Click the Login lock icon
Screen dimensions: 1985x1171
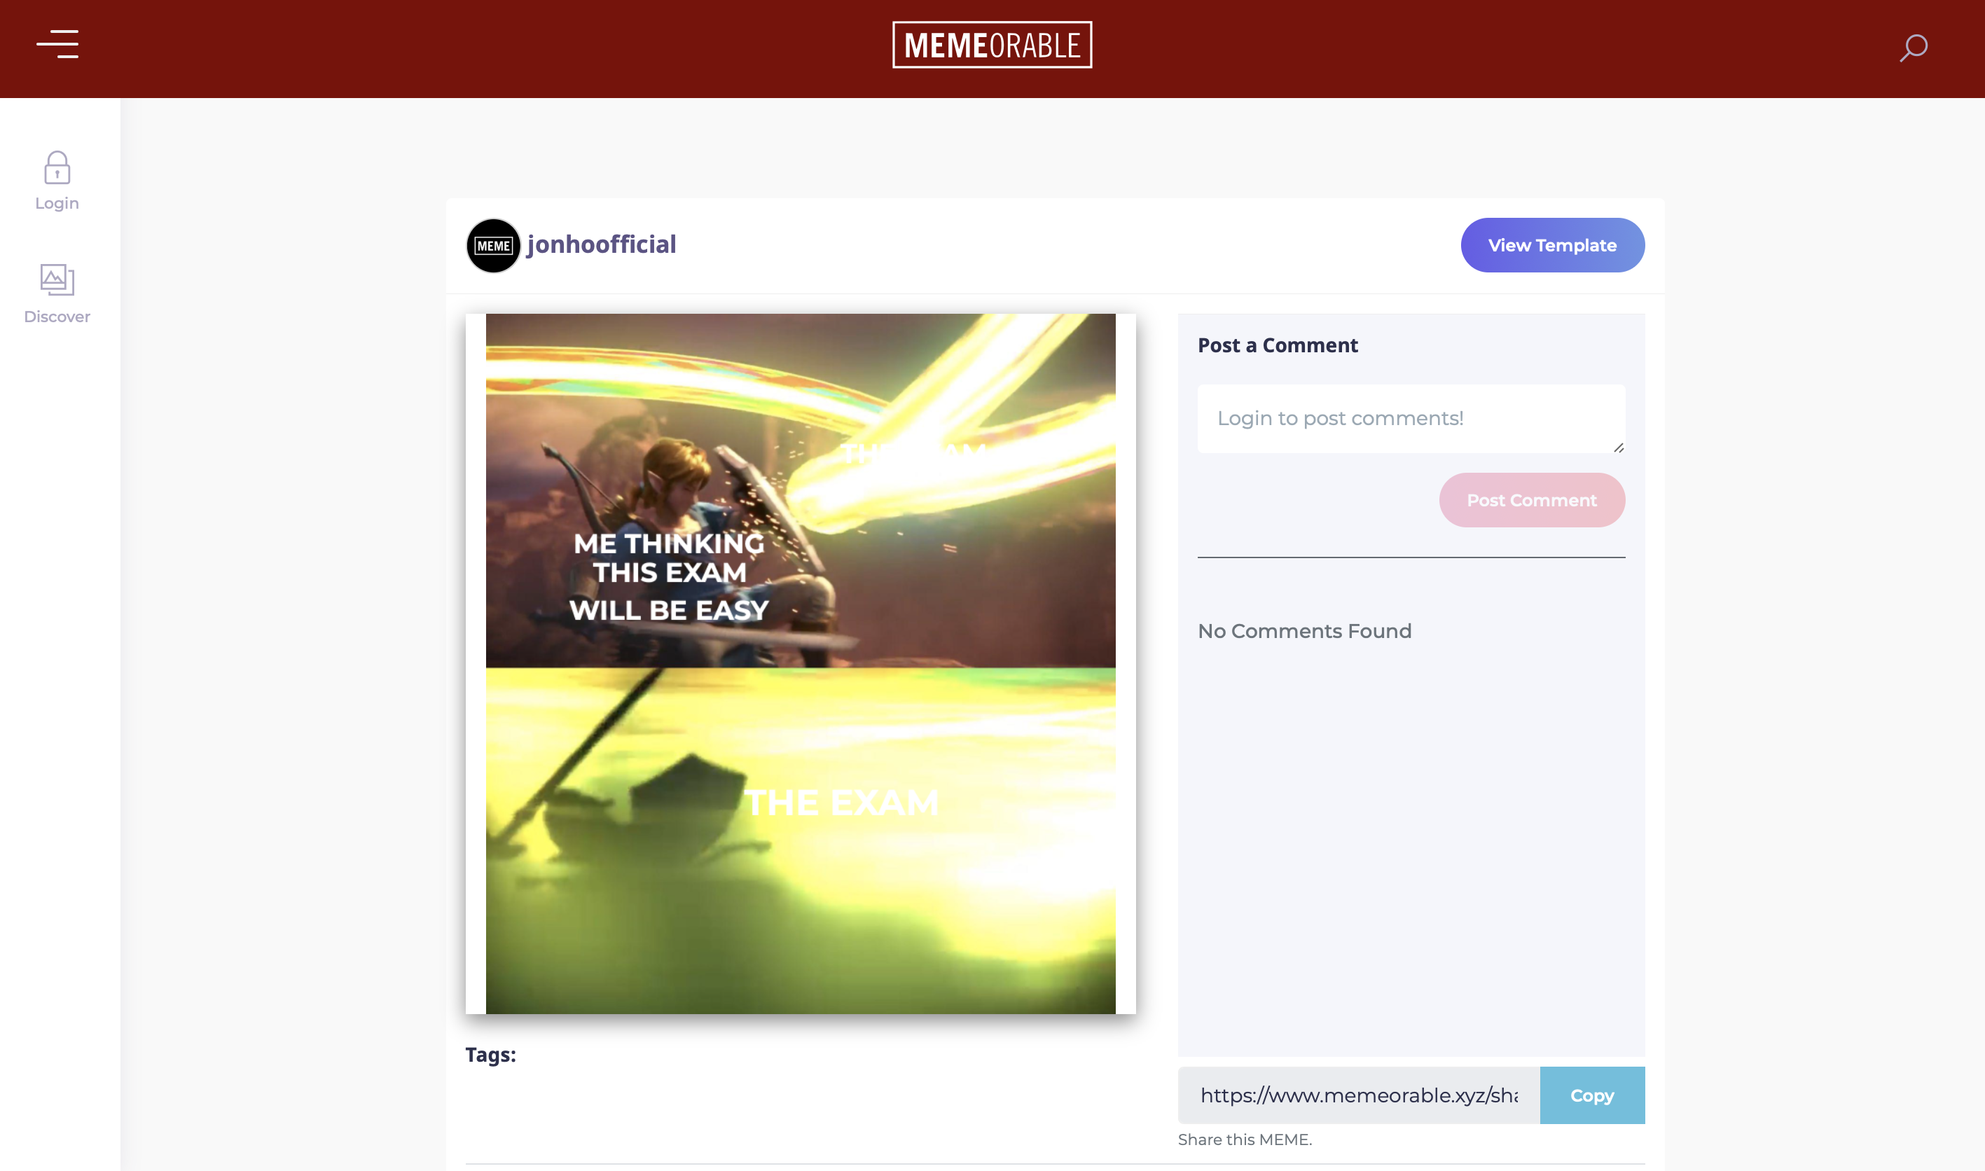pos(57,167)
